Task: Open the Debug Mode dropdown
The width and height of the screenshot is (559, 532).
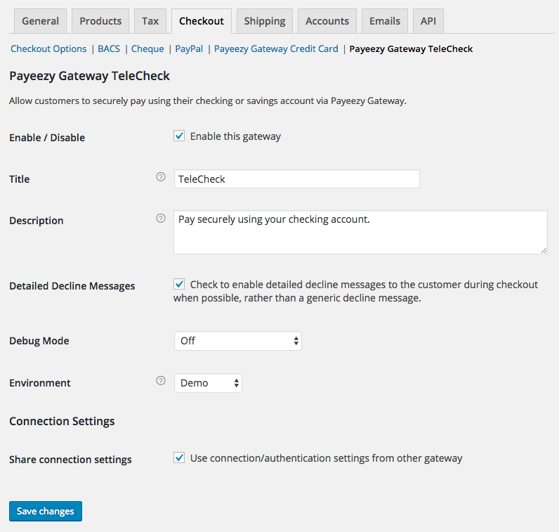Action: click(x=238, y=341)
